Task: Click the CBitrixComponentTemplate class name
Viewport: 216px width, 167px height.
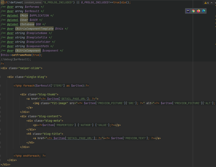Action: coord(34,29)
